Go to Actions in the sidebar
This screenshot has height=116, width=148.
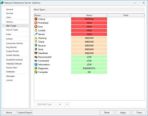click(9, 39)
